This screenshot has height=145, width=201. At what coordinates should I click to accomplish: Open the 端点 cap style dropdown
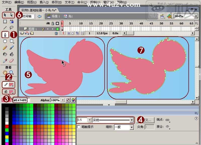(x=168, y=120)
